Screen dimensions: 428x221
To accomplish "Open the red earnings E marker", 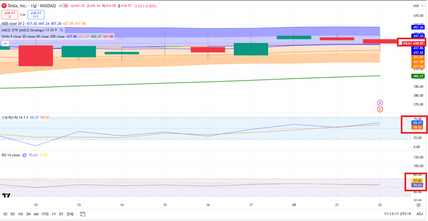I will tap(380, 110).
